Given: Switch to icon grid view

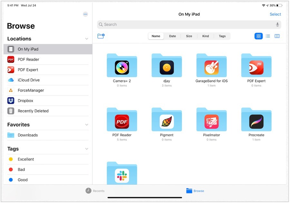Looking at the screenshot, I should (x=258, y=36).
